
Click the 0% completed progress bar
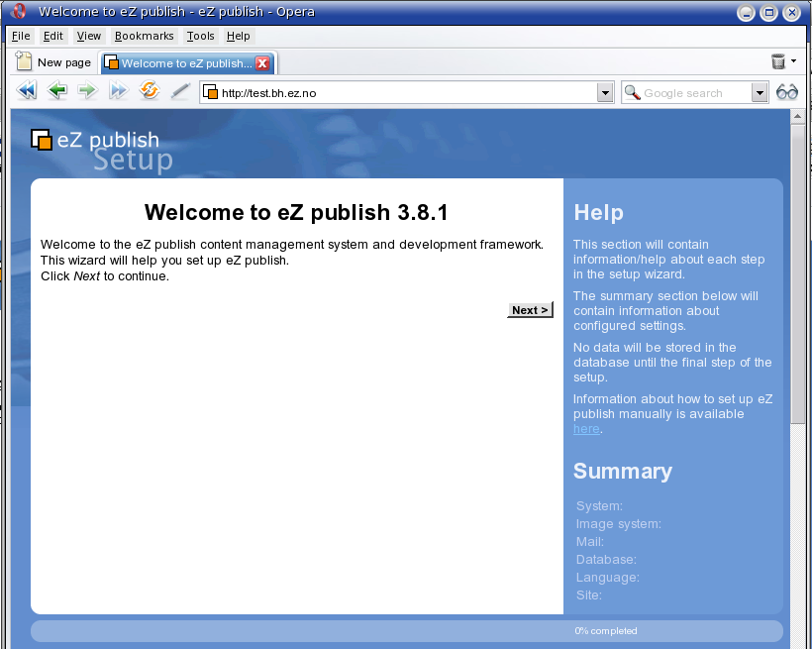pos(407,631)
